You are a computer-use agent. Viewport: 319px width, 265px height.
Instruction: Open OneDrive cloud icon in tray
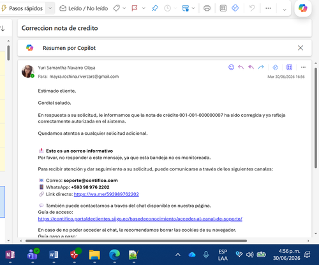(192, 255)
